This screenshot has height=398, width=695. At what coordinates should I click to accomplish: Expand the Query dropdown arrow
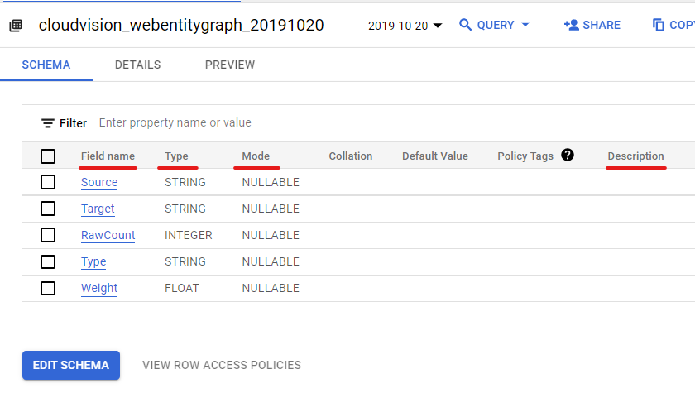coord(525,25)
